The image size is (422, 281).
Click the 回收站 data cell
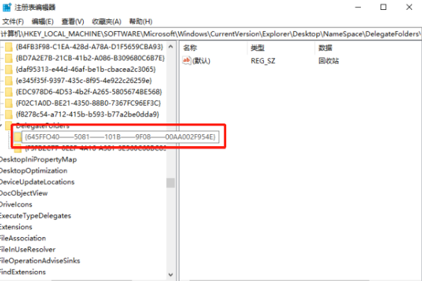[x=328, y=61]
